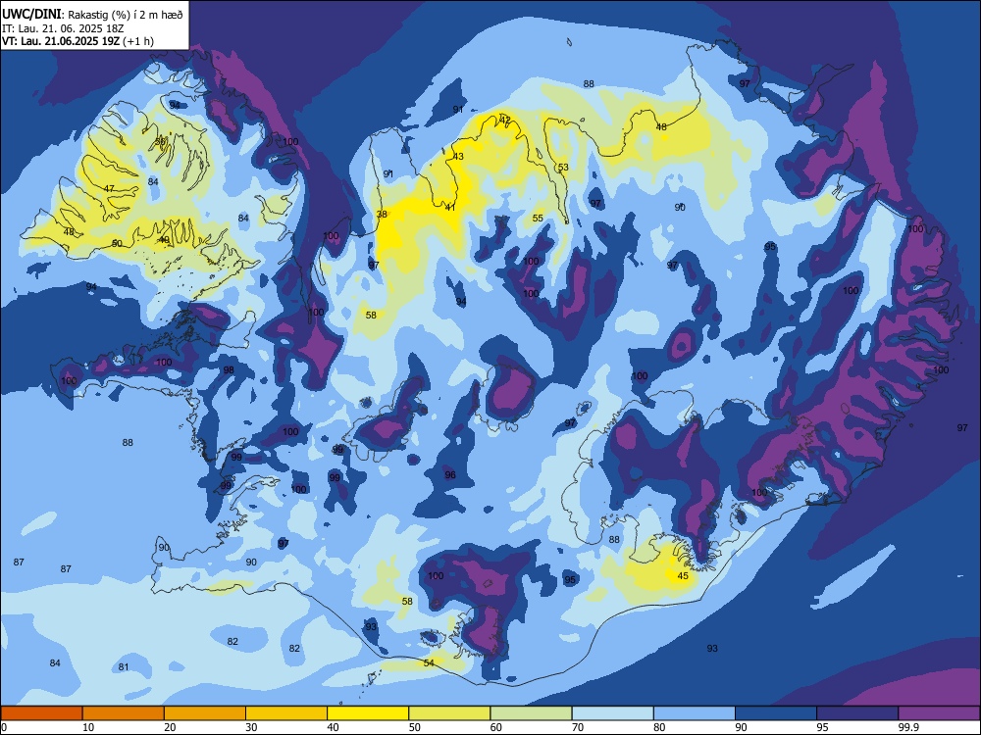This screenshot has height=735, width=981.
Task: Click the '30' legend scale label
Action: pyautogui.click(x=251, y=727)
